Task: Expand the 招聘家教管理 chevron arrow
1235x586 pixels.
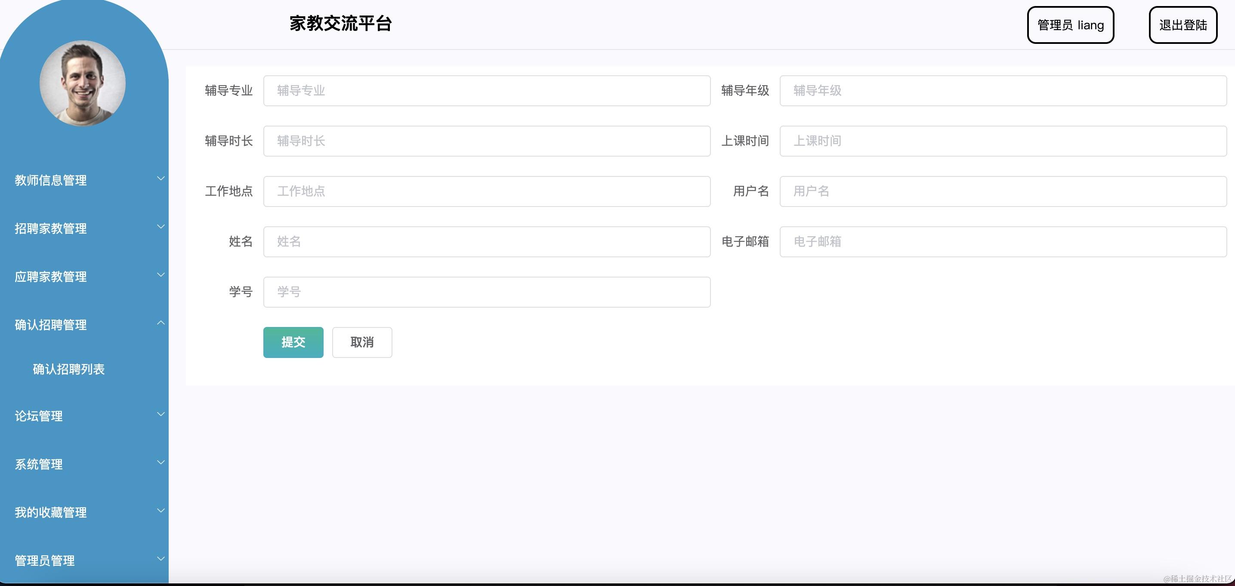Action: coord(161,226)
